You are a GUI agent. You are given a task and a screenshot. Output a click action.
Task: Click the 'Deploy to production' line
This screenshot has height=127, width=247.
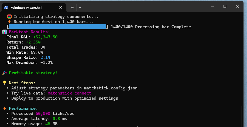click(65, 98)
